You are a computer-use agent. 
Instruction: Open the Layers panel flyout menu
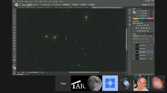[154, 34]
